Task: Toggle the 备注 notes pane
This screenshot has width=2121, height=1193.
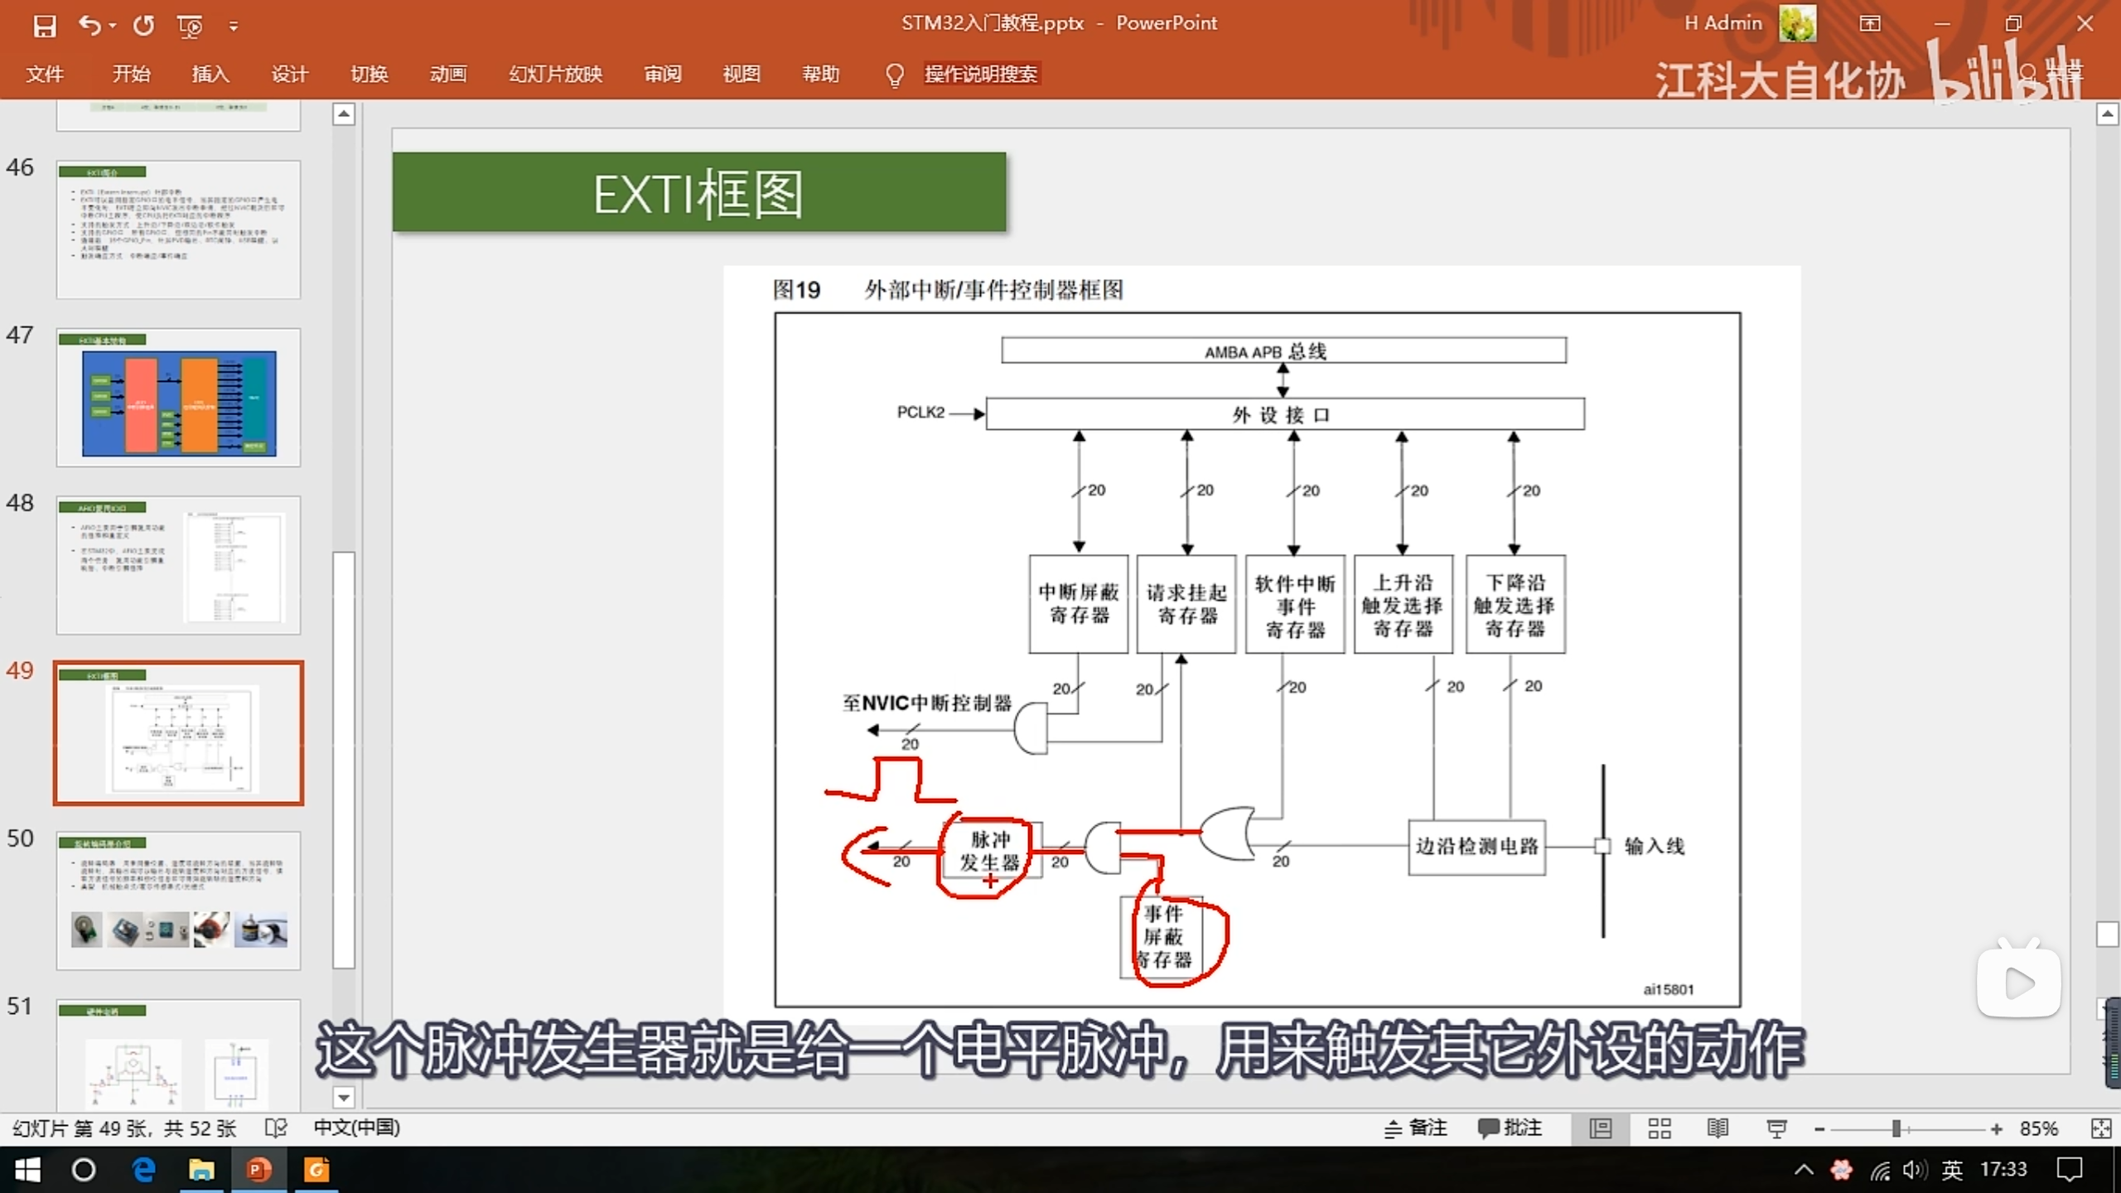Action: 1416,1128
